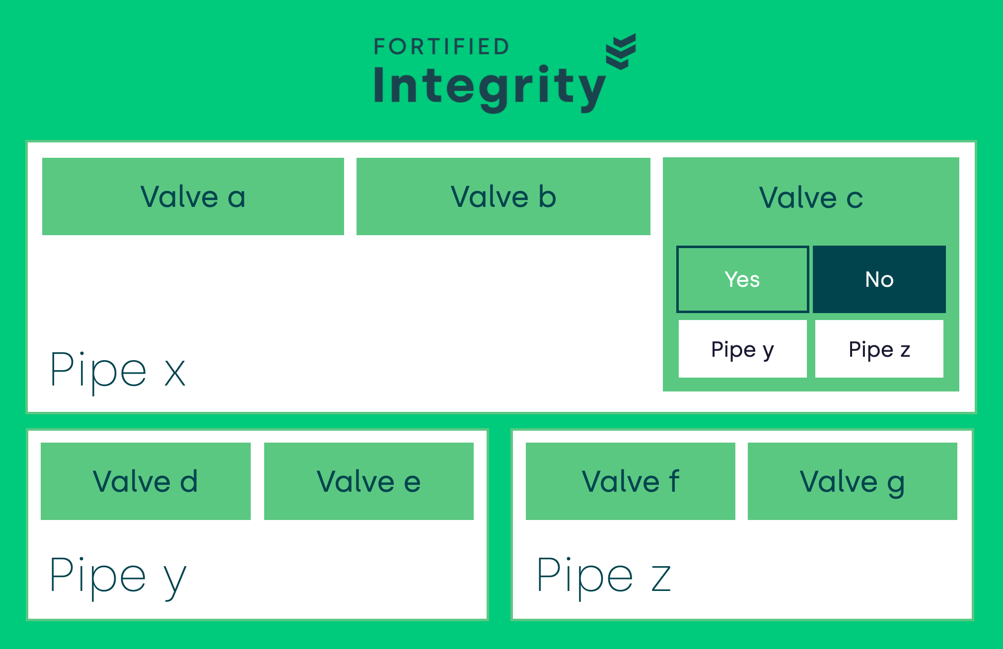Click the Integrity wordmark in the header
The width and height of the screenshot is (1003, 649).
[x=489, y=87]
